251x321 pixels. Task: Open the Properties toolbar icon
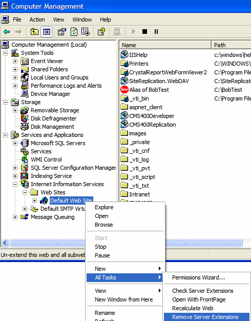click(x=62, y=32)
